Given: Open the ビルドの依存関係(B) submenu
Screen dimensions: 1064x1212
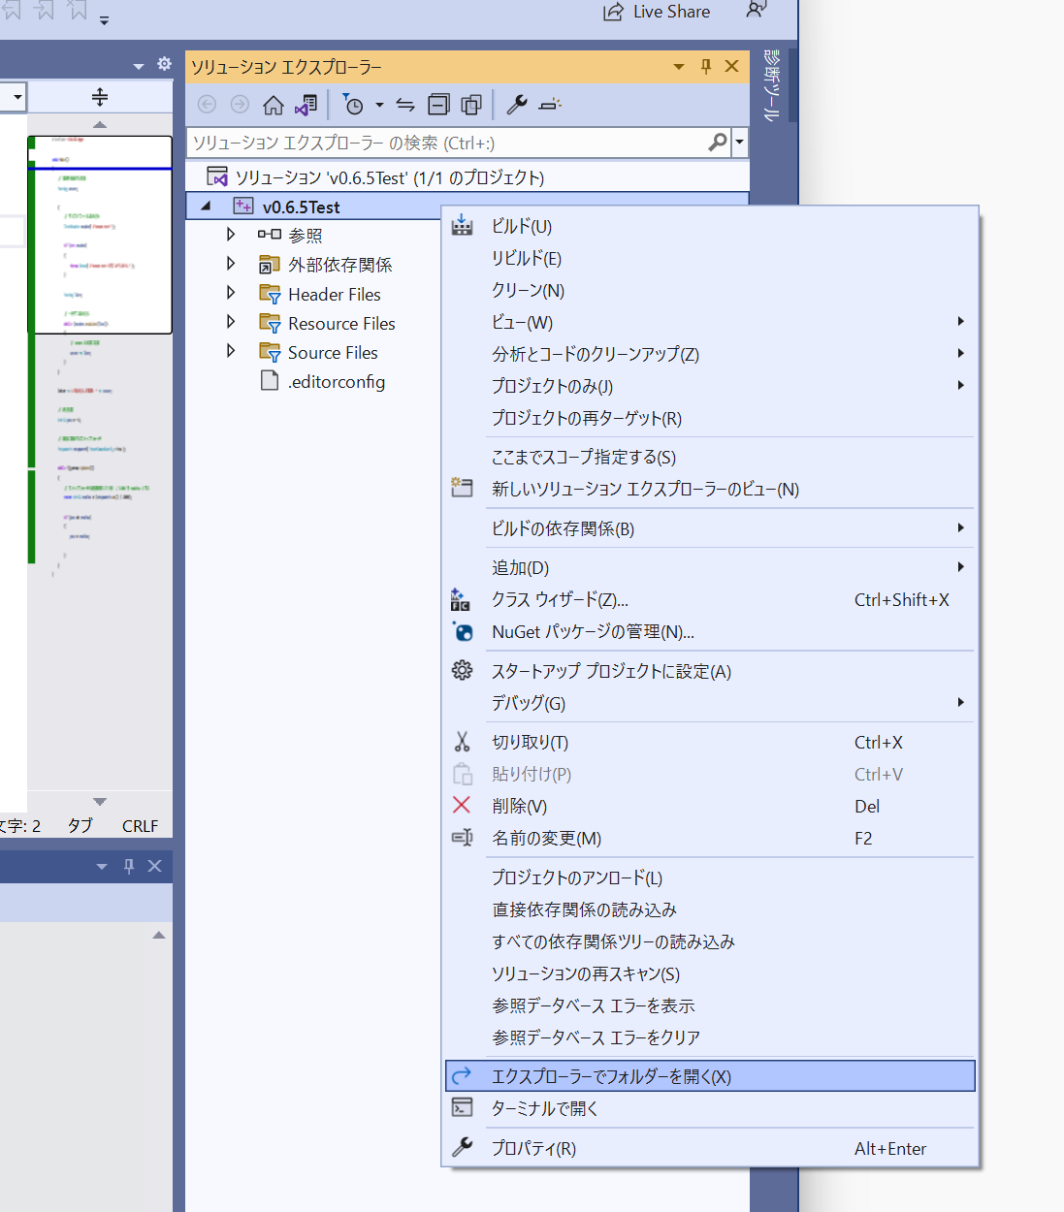Looking at the screenshot, I should click(710, 528).
